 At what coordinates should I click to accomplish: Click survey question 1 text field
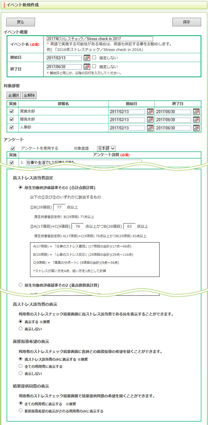pos(84,163)
